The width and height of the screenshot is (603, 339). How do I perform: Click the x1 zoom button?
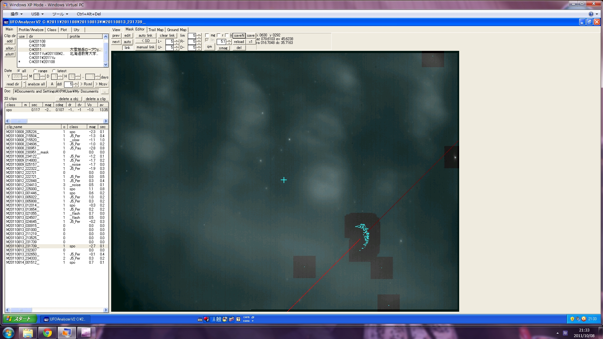coord(251,42)
